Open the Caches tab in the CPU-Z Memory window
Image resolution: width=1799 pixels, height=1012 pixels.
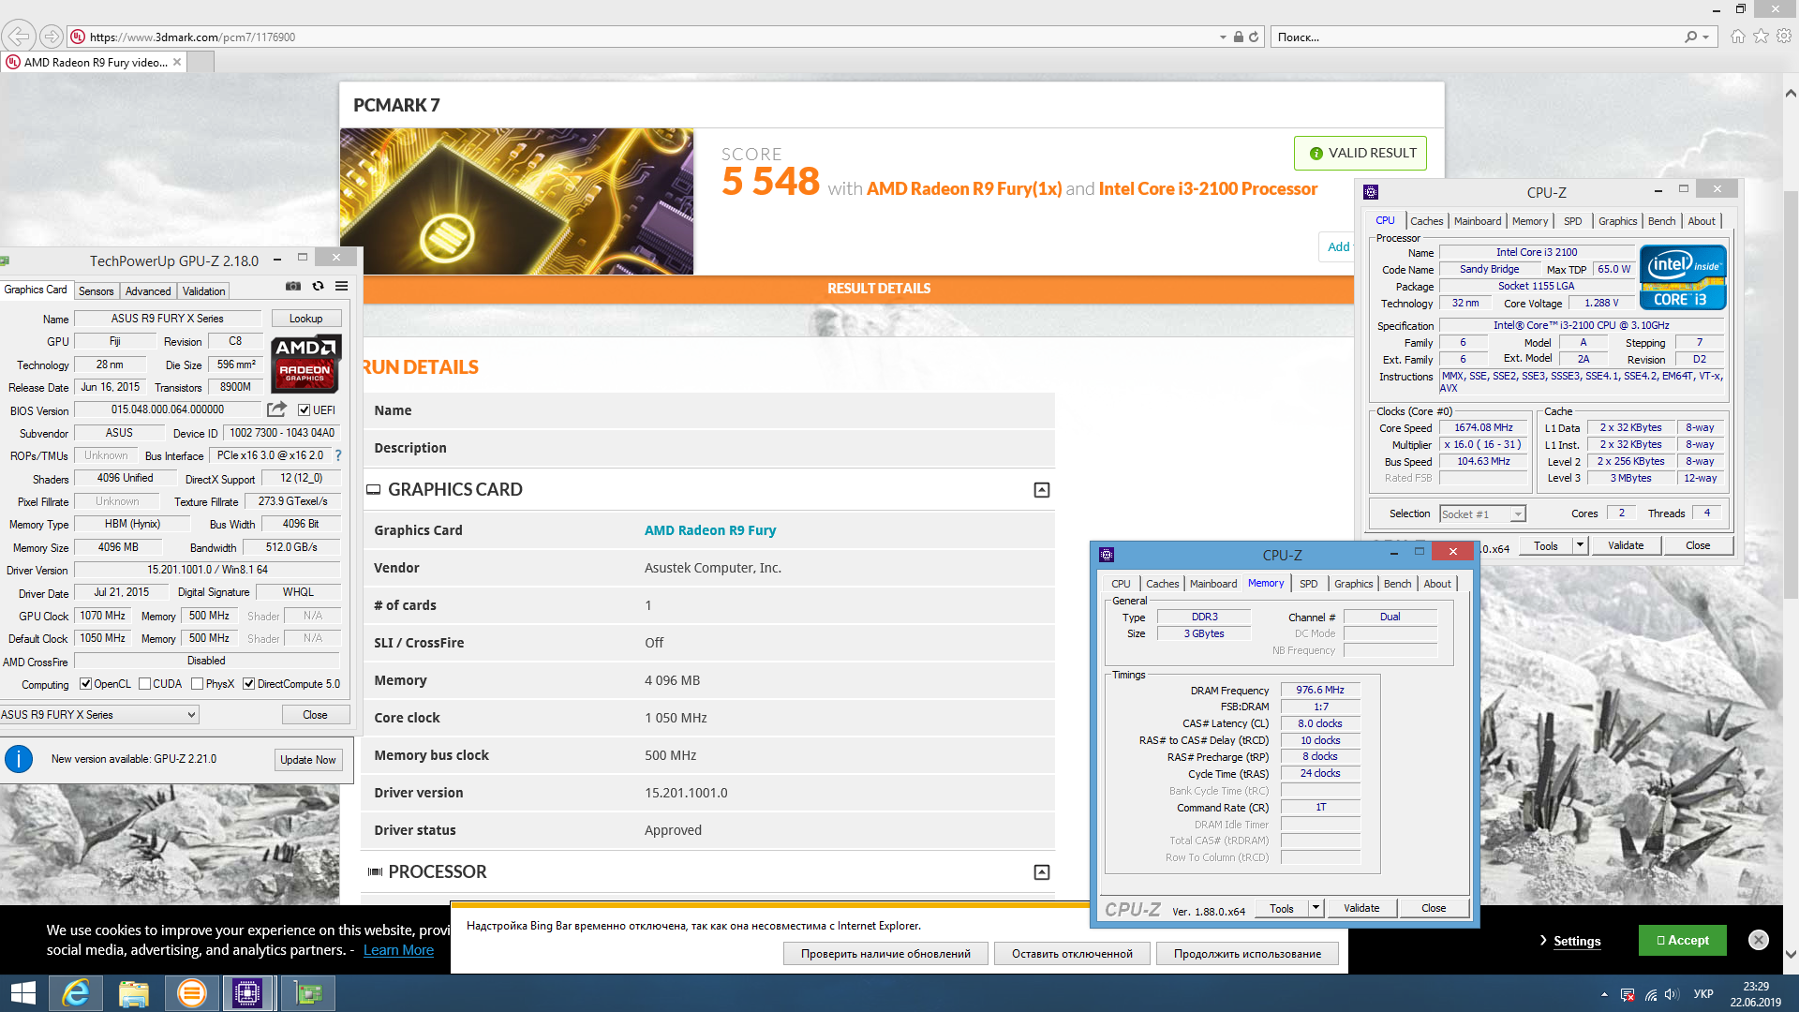click(x=1162, y=584)
